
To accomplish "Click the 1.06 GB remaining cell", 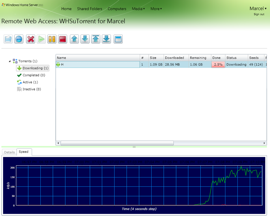I will [x=200, y=64].
